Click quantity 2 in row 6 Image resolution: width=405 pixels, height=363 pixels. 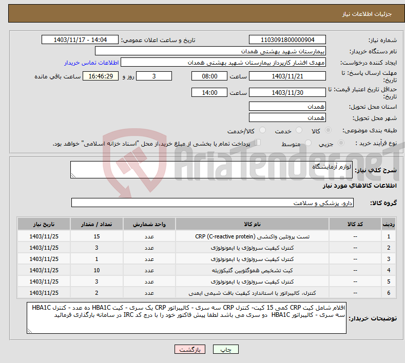97,293
